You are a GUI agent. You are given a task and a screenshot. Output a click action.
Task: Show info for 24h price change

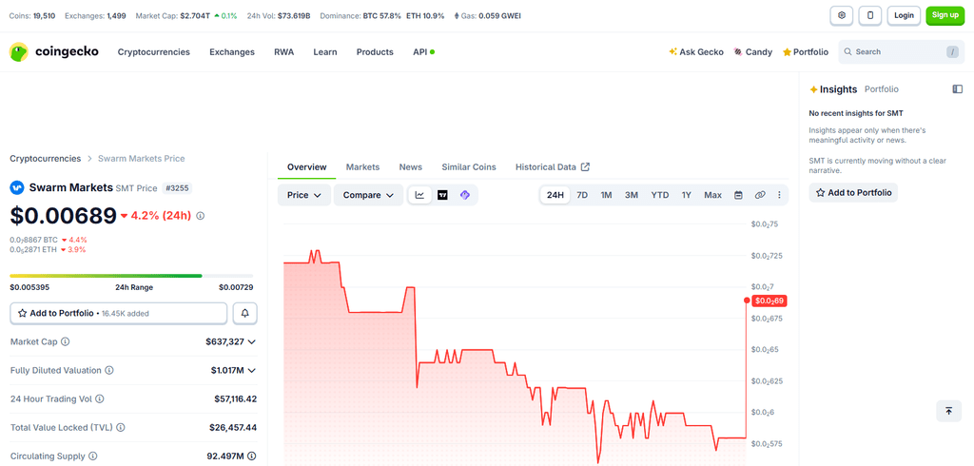pos(200,216)
